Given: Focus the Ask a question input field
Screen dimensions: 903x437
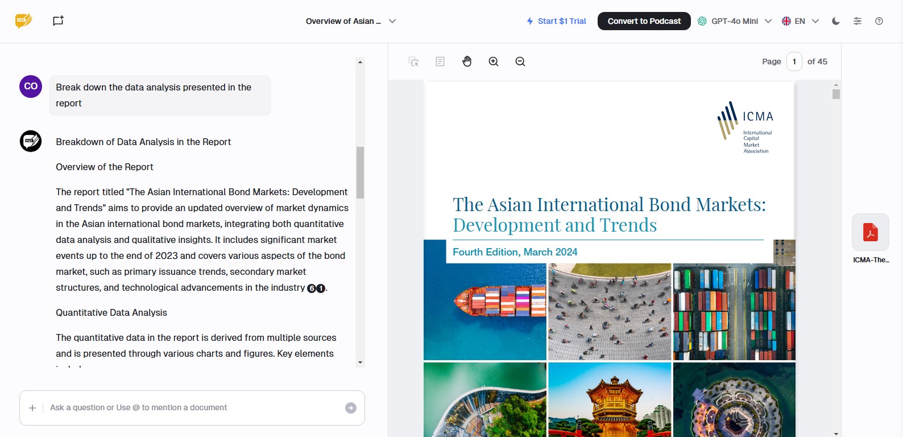Looking at the screenshot, I should 193,408.
